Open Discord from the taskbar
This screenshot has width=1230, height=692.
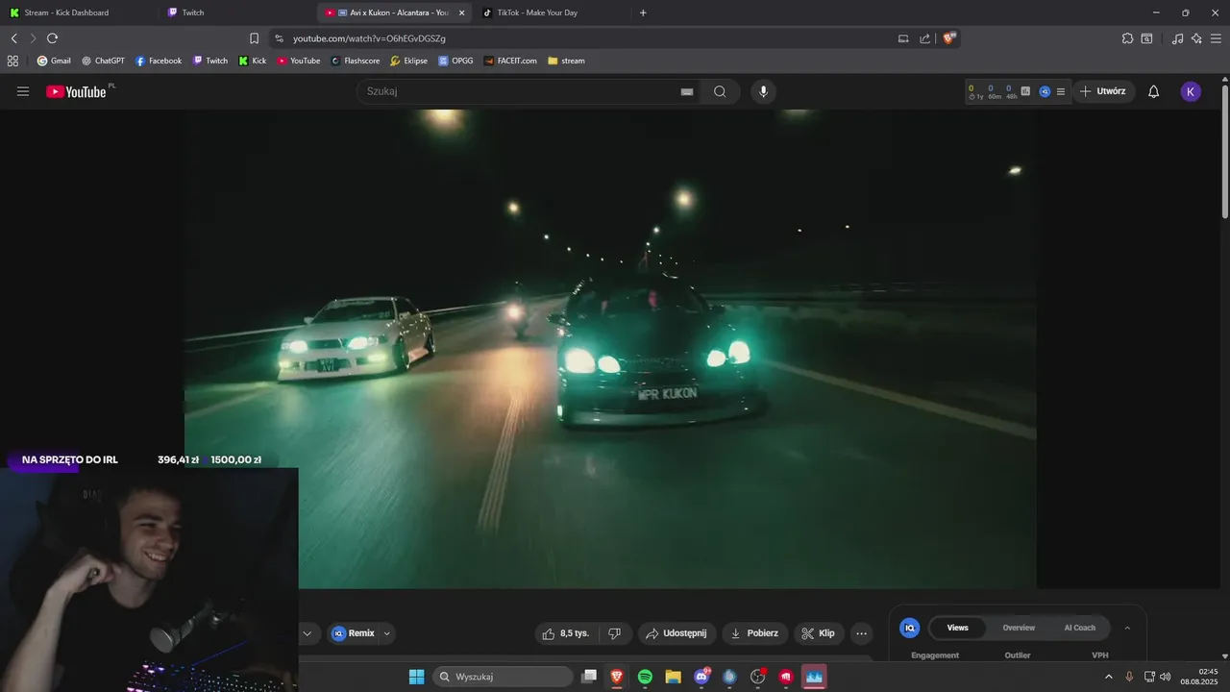coord(701,677)
